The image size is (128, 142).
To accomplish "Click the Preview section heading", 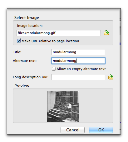I will (x=22, y=86).
